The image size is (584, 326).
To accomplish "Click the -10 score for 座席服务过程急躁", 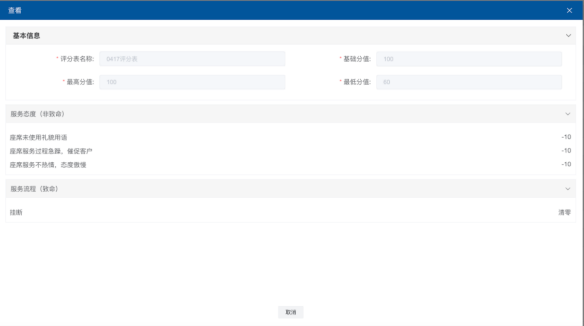I will coord(566,150).
